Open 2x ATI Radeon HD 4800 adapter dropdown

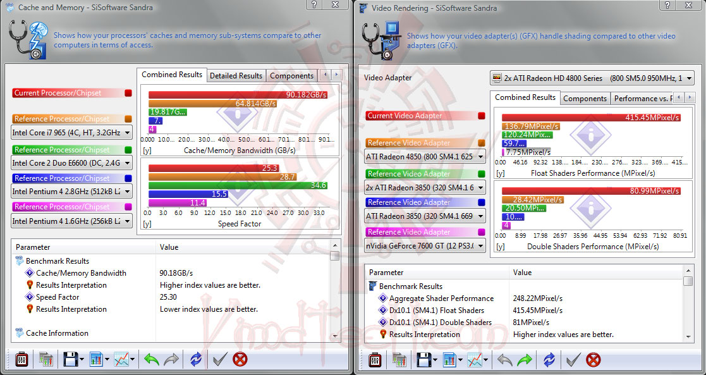pyautogui.click(x=592, y=78)
